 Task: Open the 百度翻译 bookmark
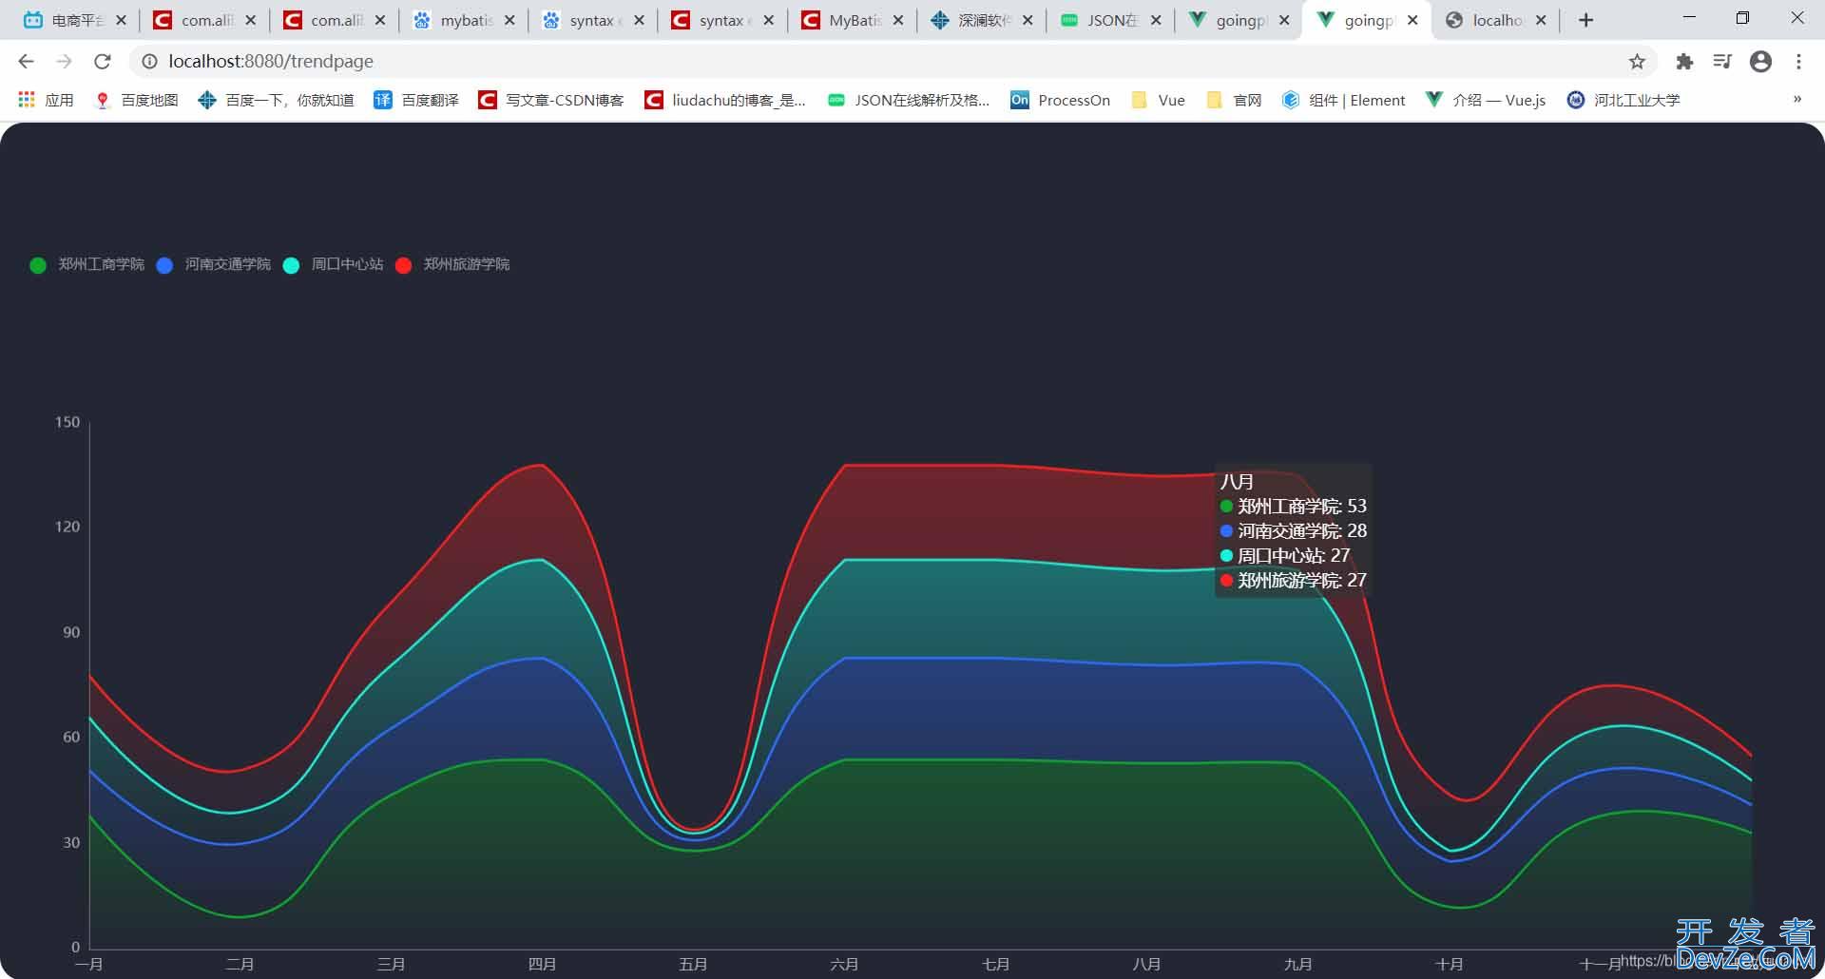click(416, 100)
